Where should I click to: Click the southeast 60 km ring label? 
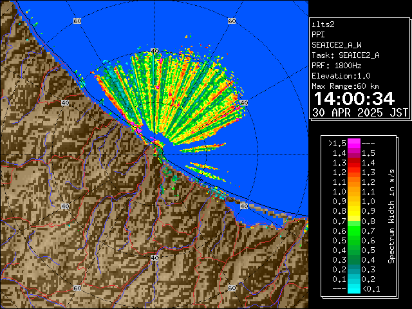click(232, 288)
